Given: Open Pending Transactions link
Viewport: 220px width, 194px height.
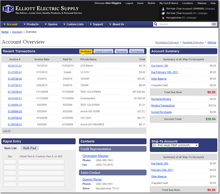Looking at the screenshot, I should pos(163,105).
